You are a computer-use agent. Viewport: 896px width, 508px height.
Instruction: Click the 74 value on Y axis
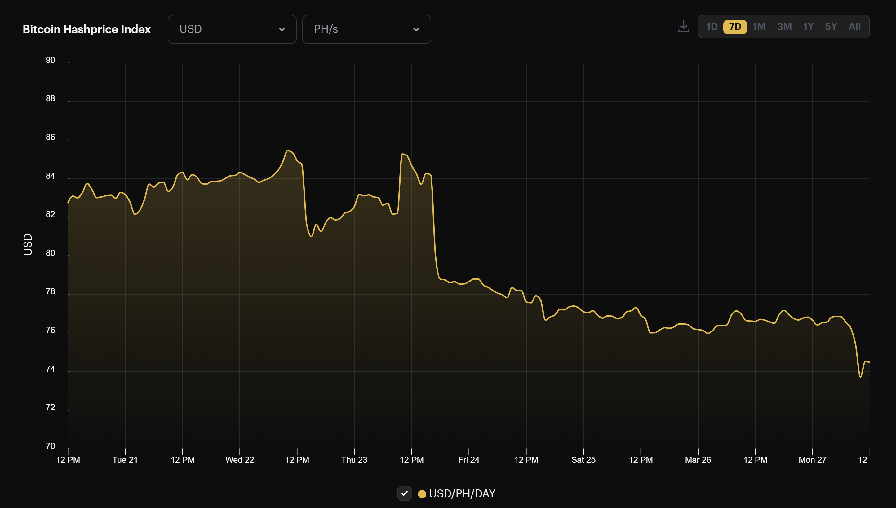tap(50, 369)
